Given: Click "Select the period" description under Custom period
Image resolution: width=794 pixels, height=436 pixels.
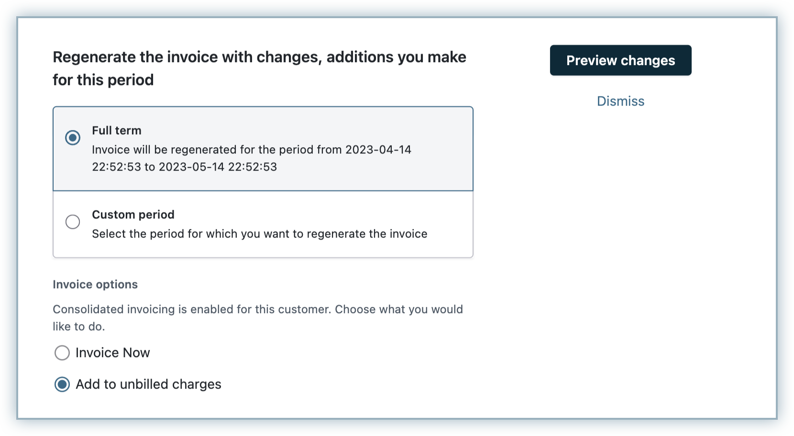Looking at the screenshot, I should pos(259,234).
